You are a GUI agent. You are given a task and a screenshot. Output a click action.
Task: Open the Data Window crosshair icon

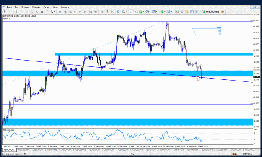pos(182,12)
